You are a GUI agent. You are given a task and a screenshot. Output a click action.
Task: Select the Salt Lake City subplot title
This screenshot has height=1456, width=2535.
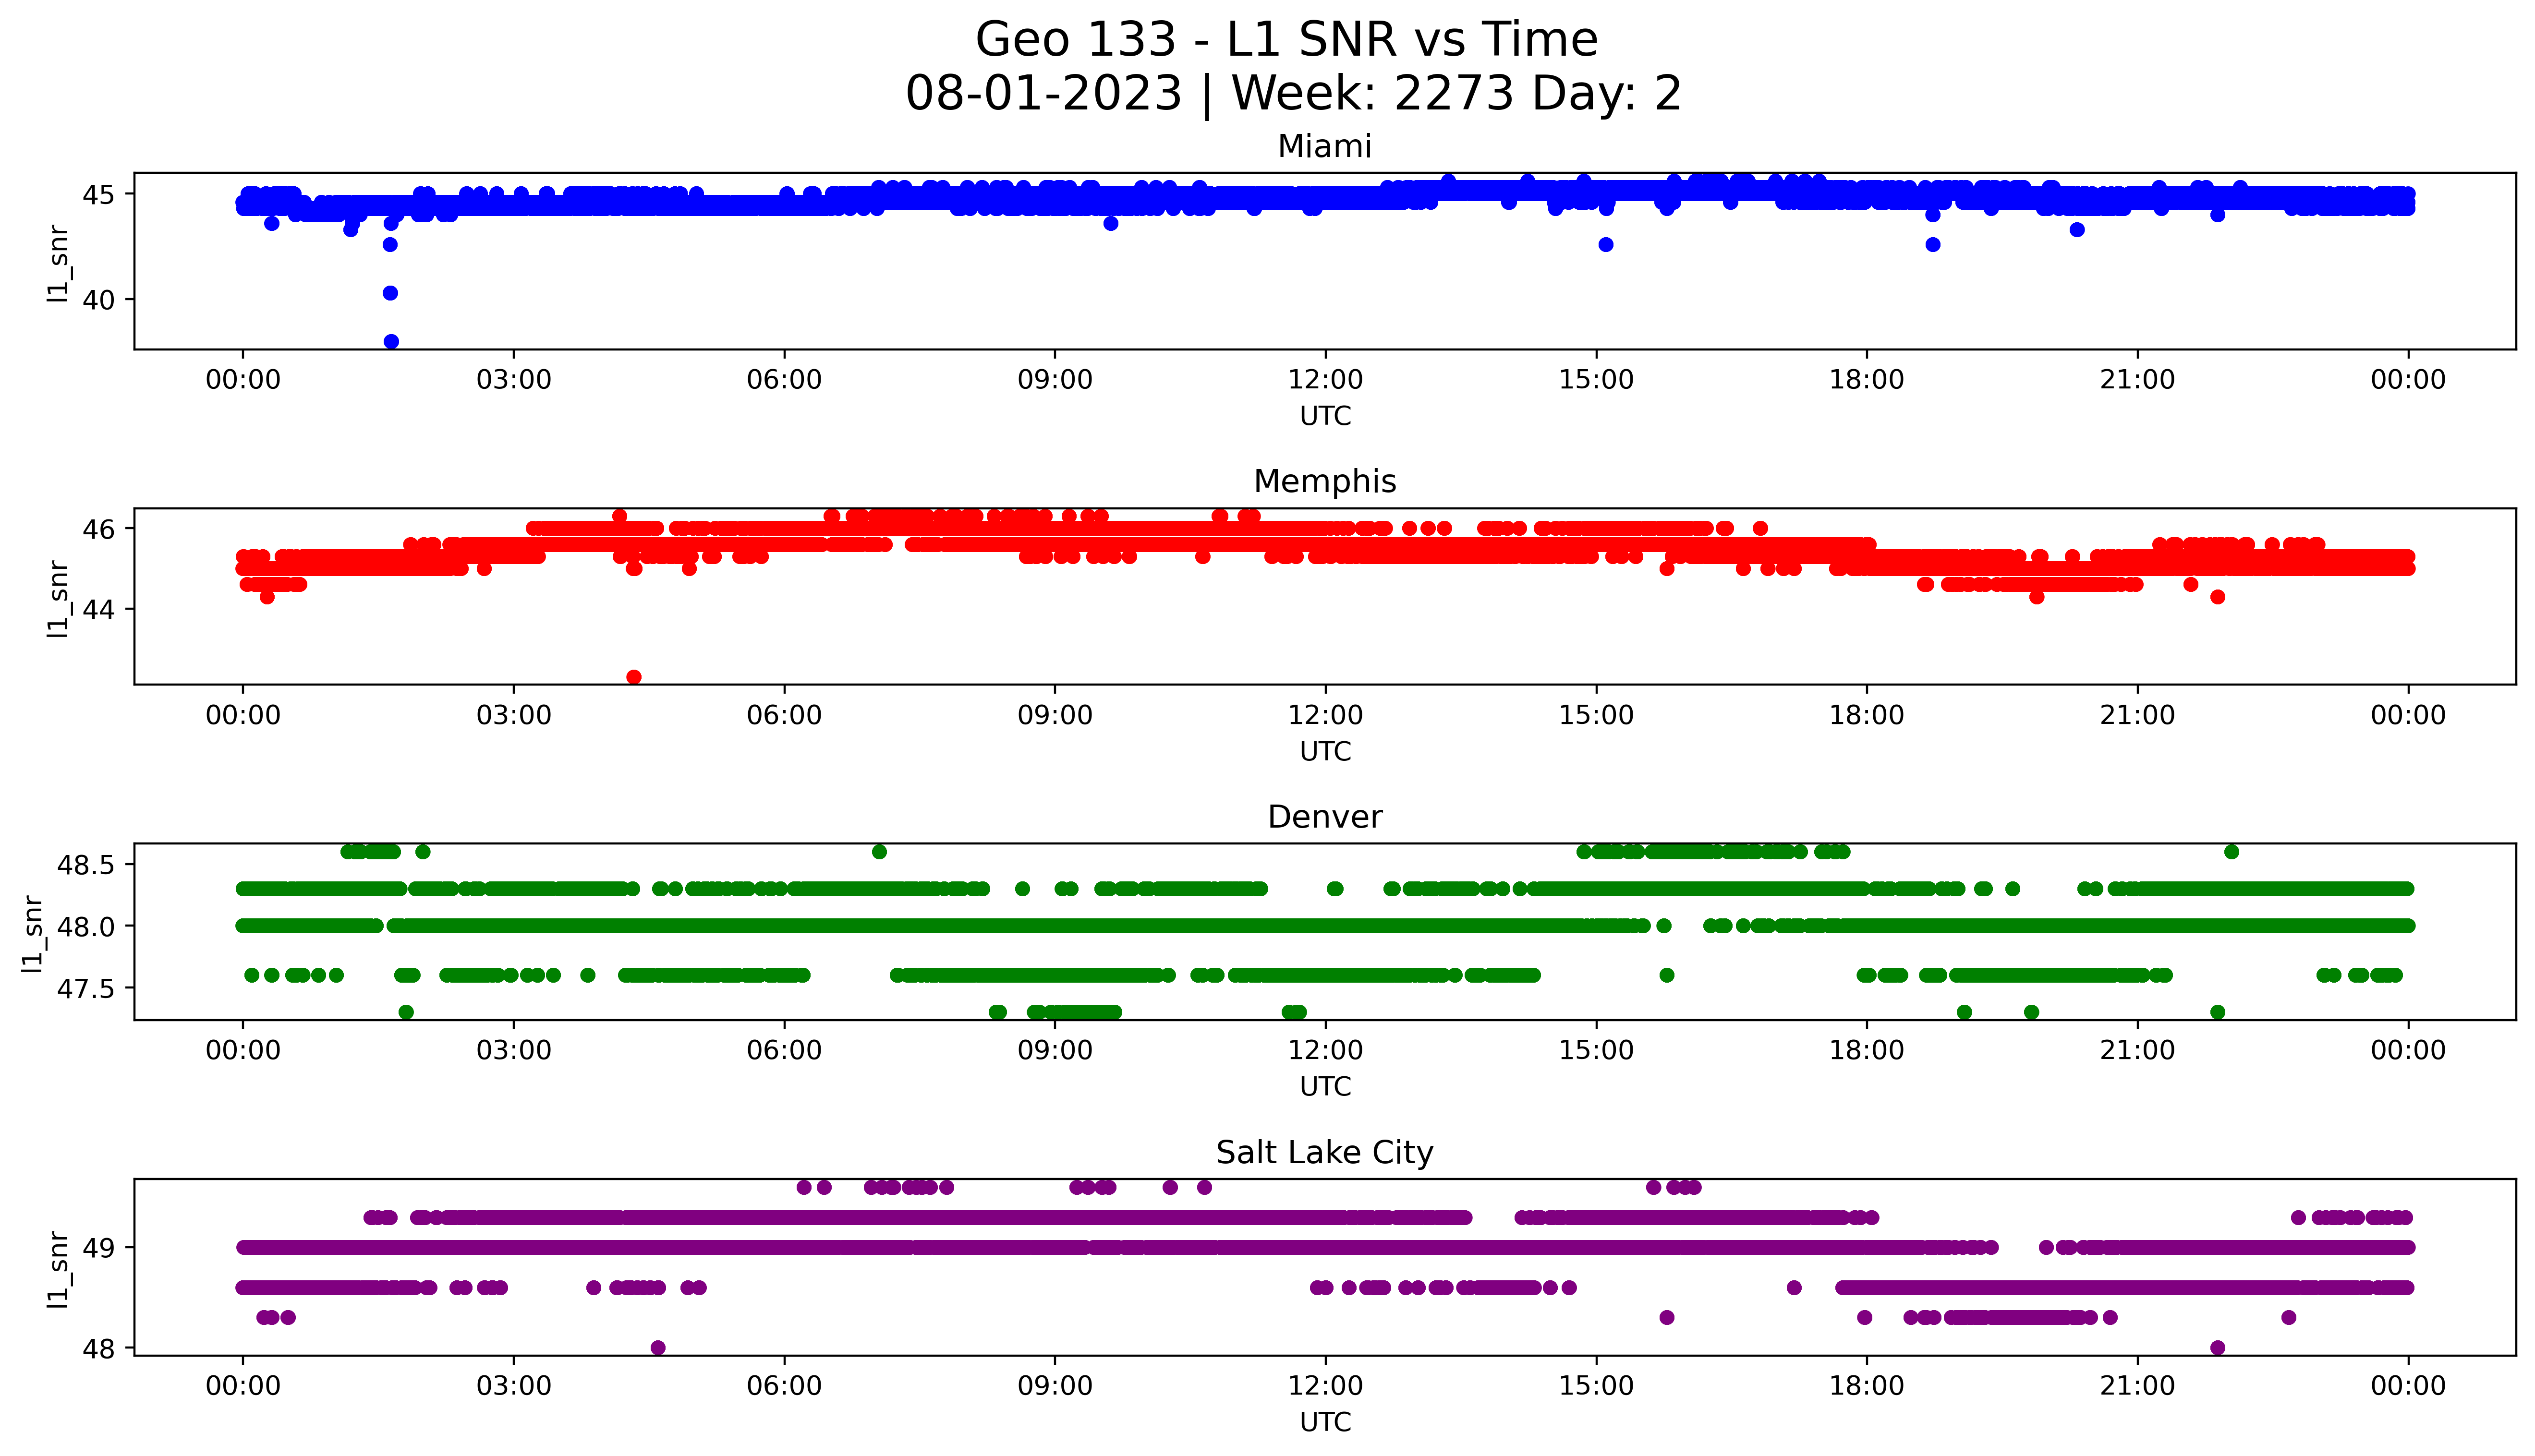tap(1325, 1153)
